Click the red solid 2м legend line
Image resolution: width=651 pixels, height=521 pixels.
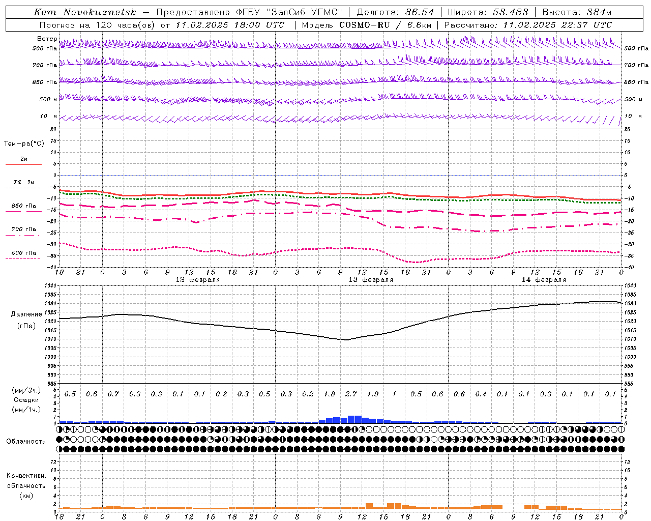pos(23,164)
